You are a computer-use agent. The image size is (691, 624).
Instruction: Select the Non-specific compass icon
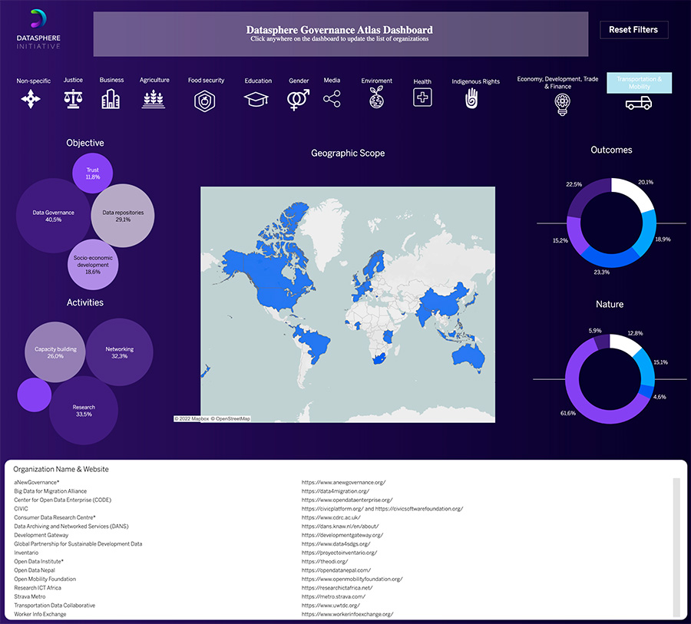[31, 99]
